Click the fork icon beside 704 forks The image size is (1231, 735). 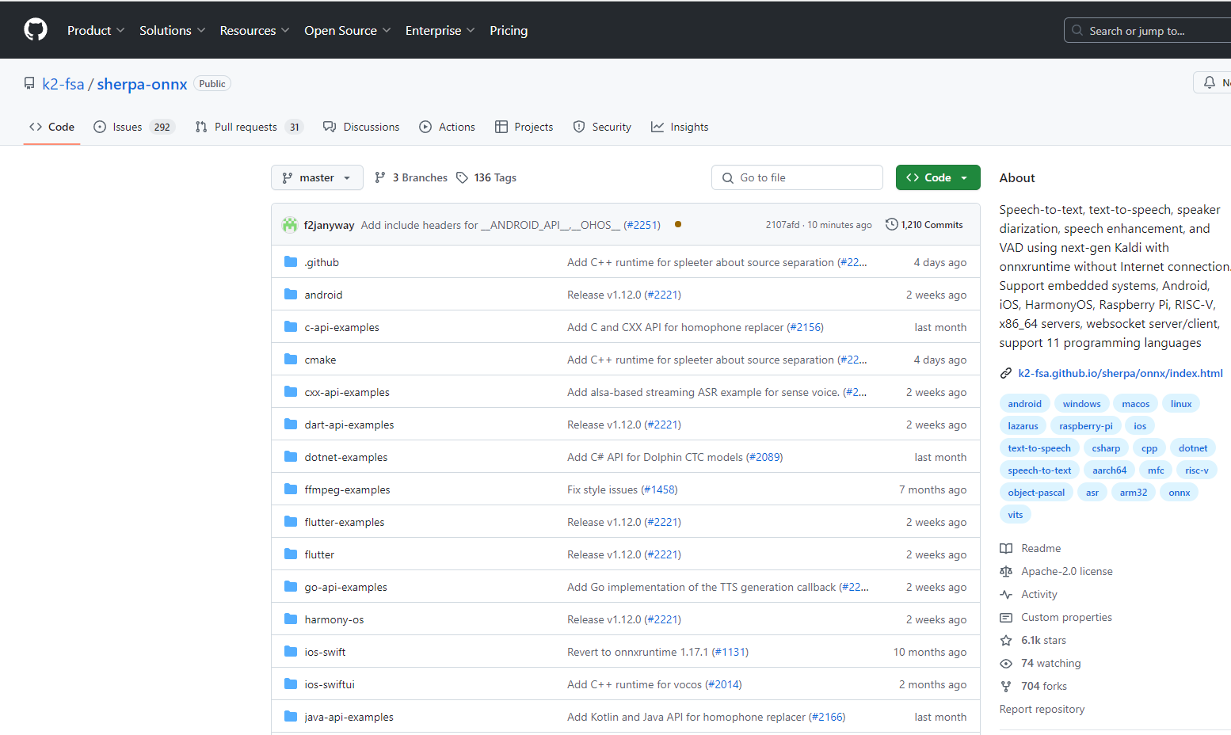click(x=1006, y=686)
